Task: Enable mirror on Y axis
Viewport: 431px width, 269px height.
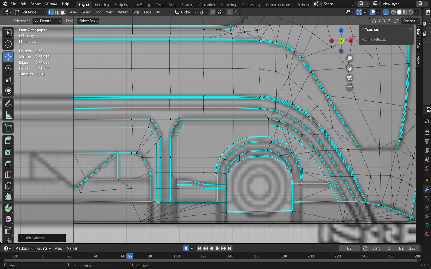Action: click(x=384, y=21)
